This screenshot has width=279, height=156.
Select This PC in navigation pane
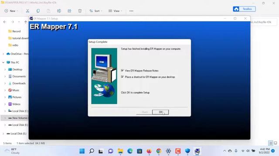coord(13,62)
